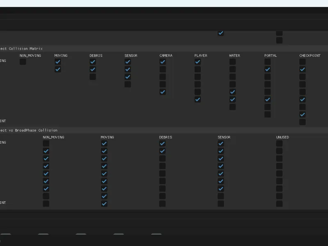This screenshot has height=246, width=328.
Task: Uncheck WATER row NON_MOVING column in BroadPhase table
Action: (x=46, y=189)
